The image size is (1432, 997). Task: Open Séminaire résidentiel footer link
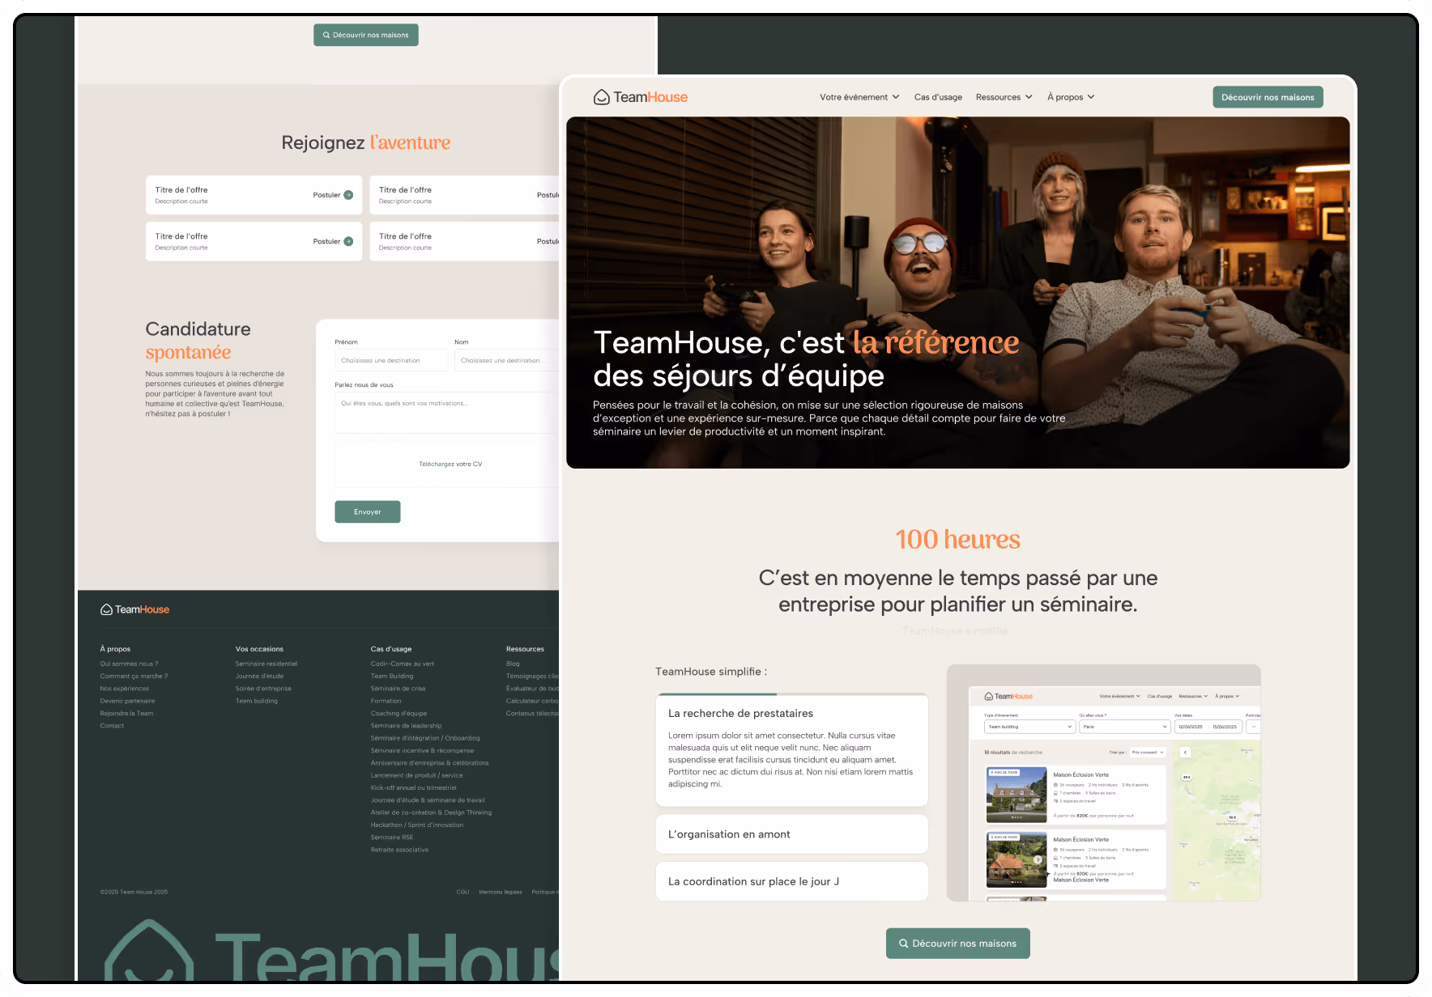pos(266,664)
